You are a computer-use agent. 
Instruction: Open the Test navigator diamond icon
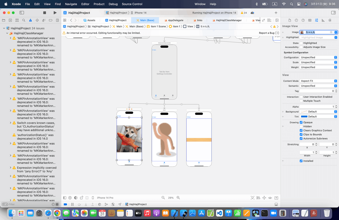pyautogui.click(x=37, y=20)
